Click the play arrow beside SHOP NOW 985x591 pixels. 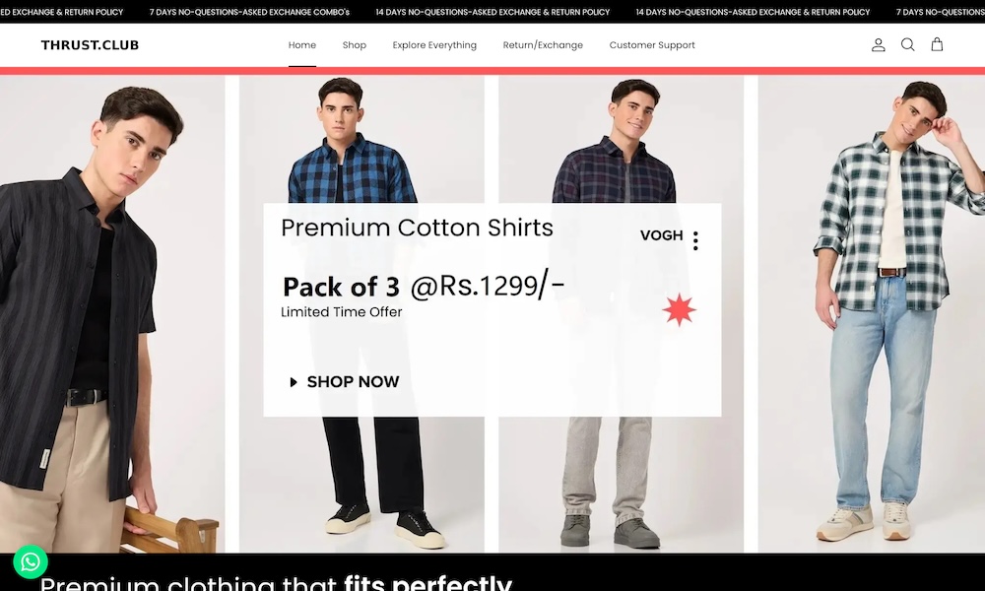coord(294,382)
